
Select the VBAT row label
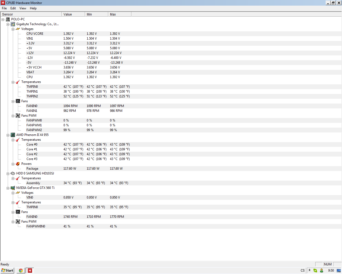pyautogui.click(x=30, y=72)
